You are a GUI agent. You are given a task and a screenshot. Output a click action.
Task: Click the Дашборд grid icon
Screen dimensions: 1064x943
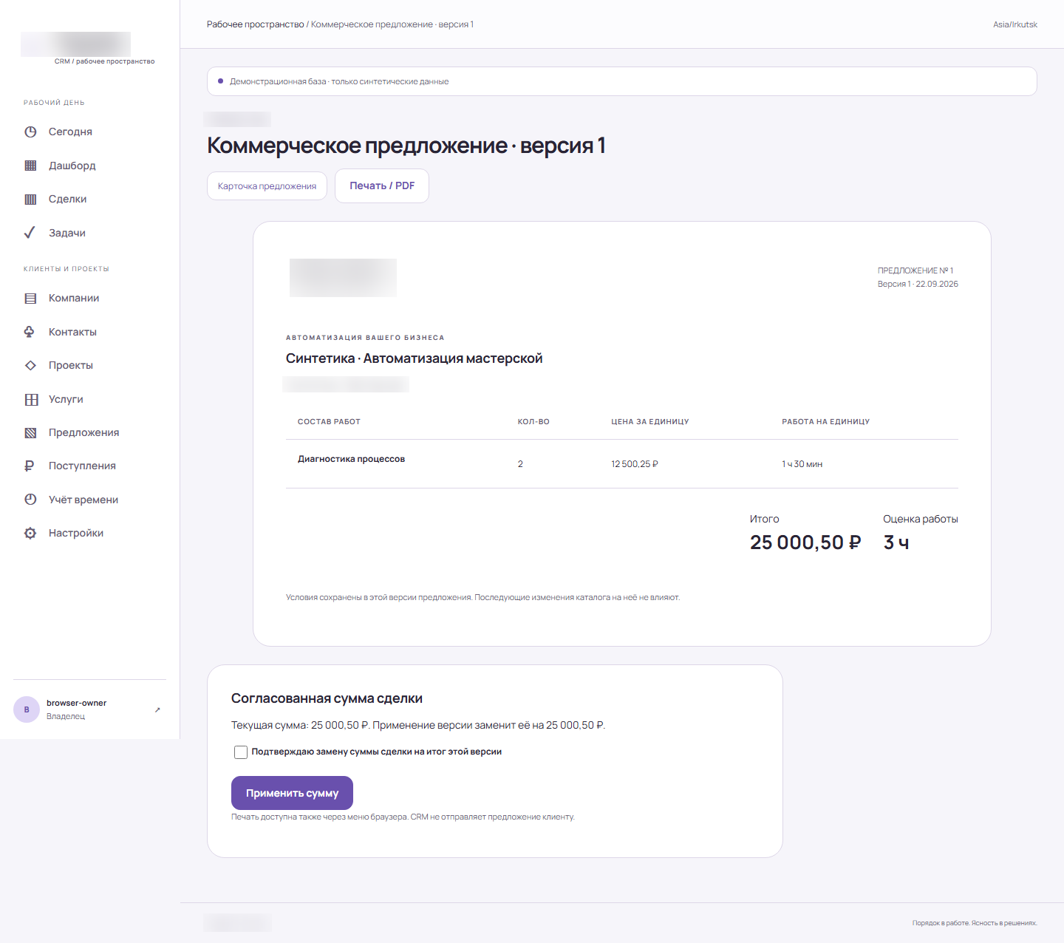tap(30, 166)
